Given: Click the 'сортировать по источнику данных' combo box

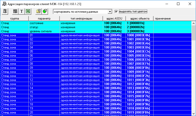Looking at the screenshot, I should (x=80, y=12).
